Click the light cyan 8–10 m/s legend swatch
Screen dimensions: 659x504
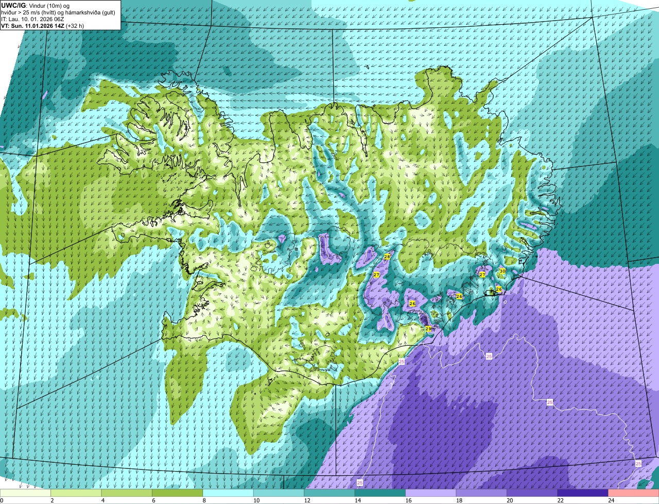click(x=229, y=493)
